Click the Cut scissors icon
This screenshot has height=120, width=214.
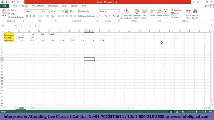(9, 10)
